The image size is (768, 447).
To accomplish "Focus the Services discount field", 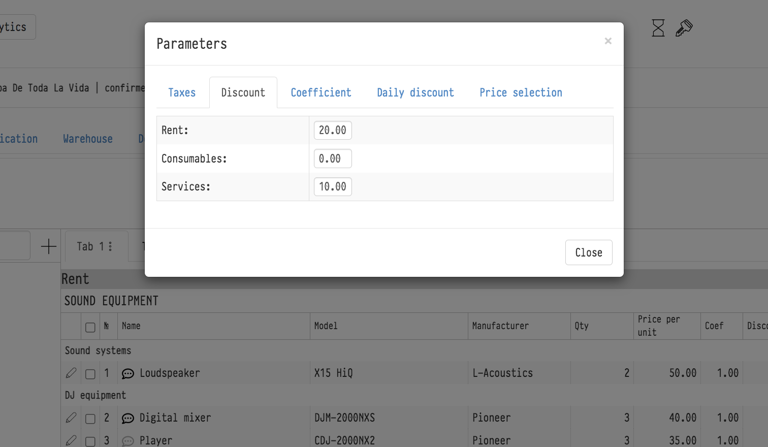I will tap(333, 186).
